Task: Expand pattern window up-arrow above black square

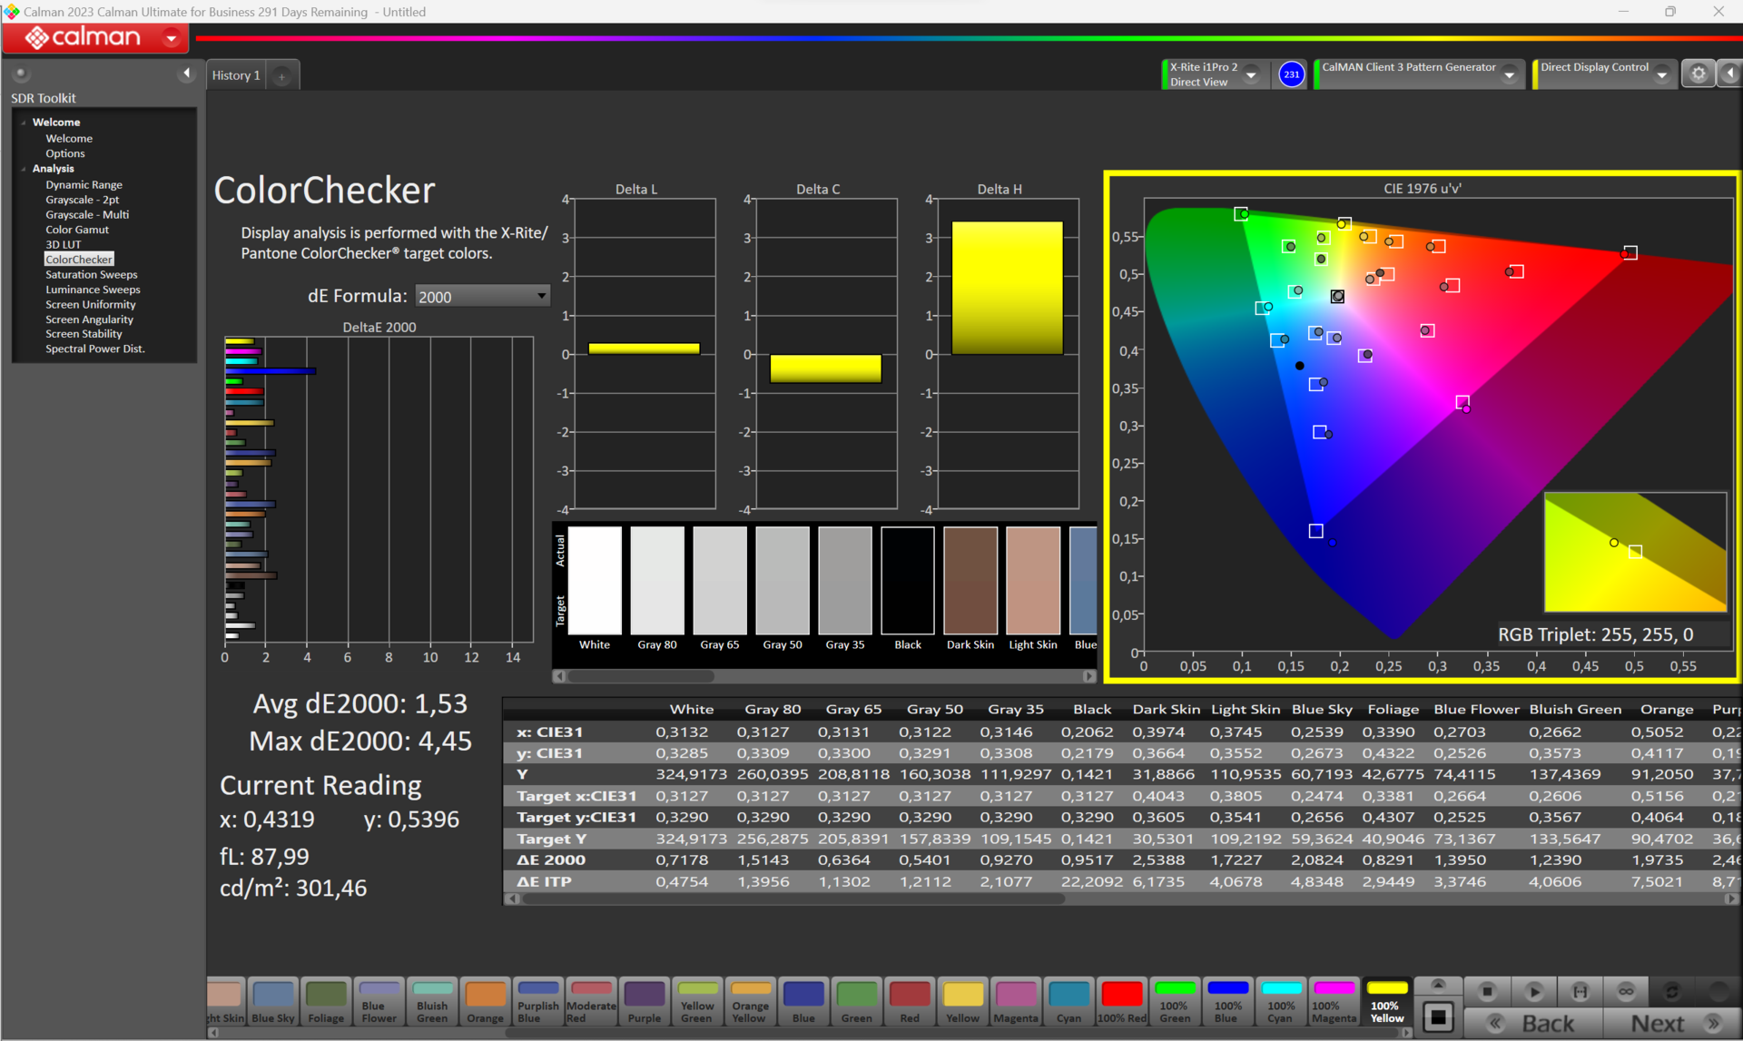Action: [1438, 985]
